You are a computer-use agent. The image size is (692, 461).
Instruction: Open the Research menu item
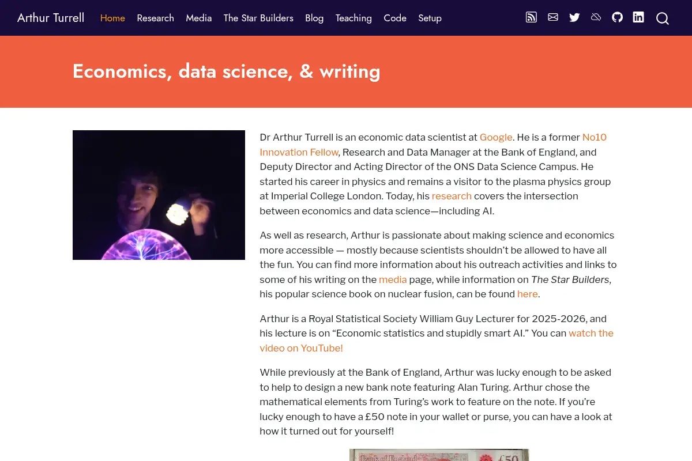tap(155, 18)
